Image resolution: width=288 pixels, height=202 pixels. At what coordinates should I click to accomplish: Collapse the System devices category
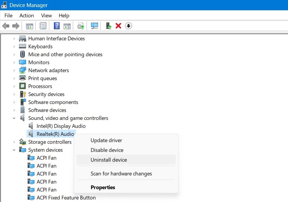pos(14,150)
